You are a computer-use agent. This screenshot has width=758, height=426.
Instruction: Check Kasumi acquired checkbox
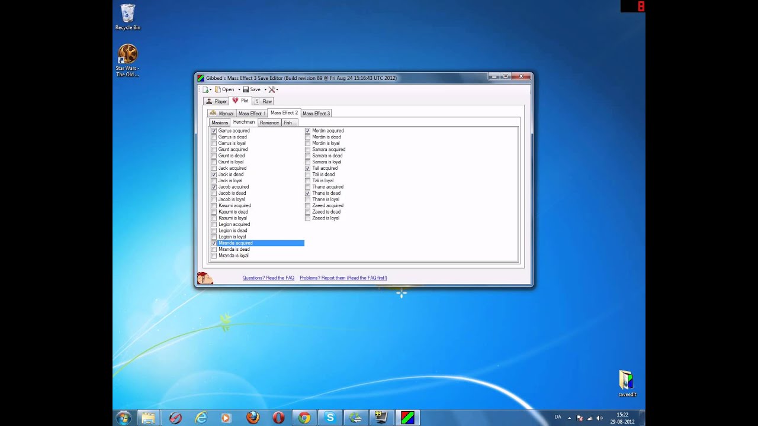(x=214, y=205)
